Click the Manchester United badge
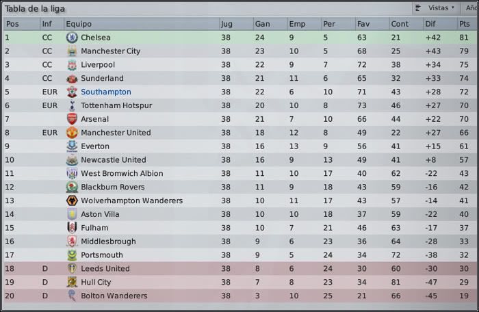This screenshot has height=312, width=479. pyautogui.click(x=72, y=133)
